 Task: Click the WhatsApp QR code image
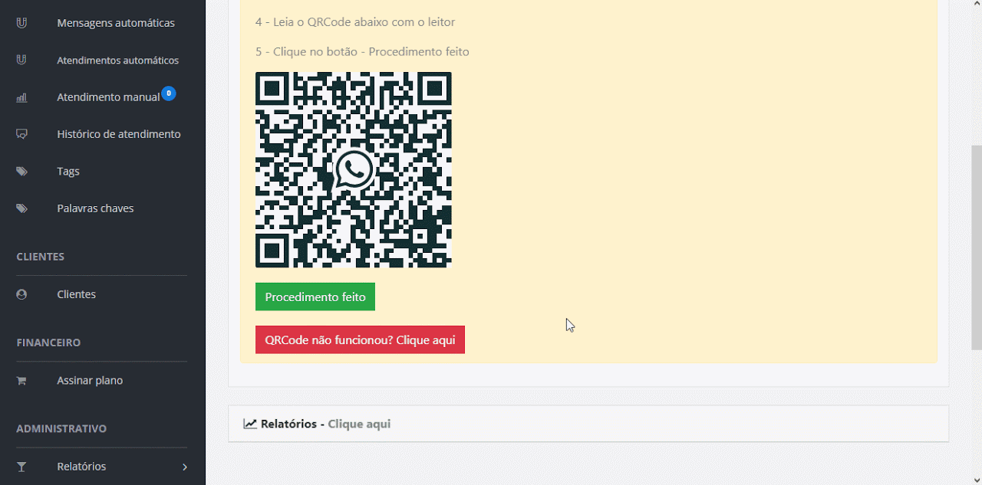354,170
